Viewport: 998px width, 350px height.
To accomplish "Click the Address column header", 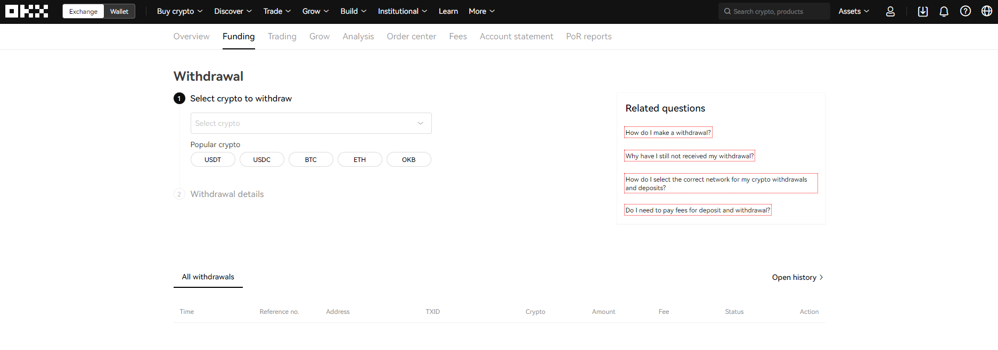I will point(338,312).
